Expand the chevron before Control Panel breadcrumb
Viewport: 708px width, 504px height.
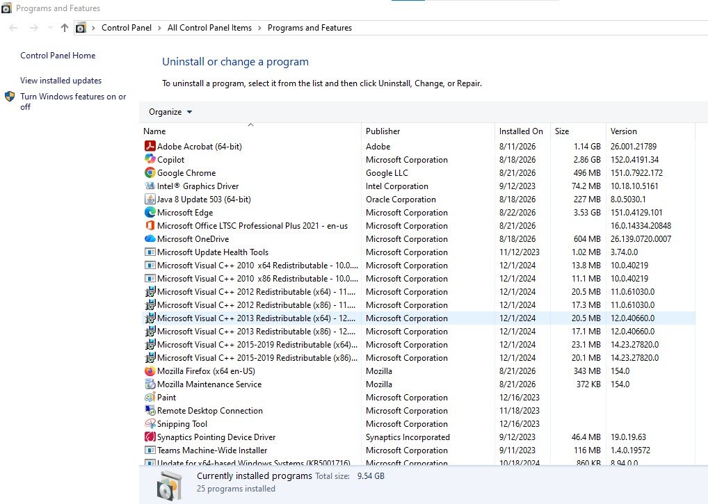[93, 28]
